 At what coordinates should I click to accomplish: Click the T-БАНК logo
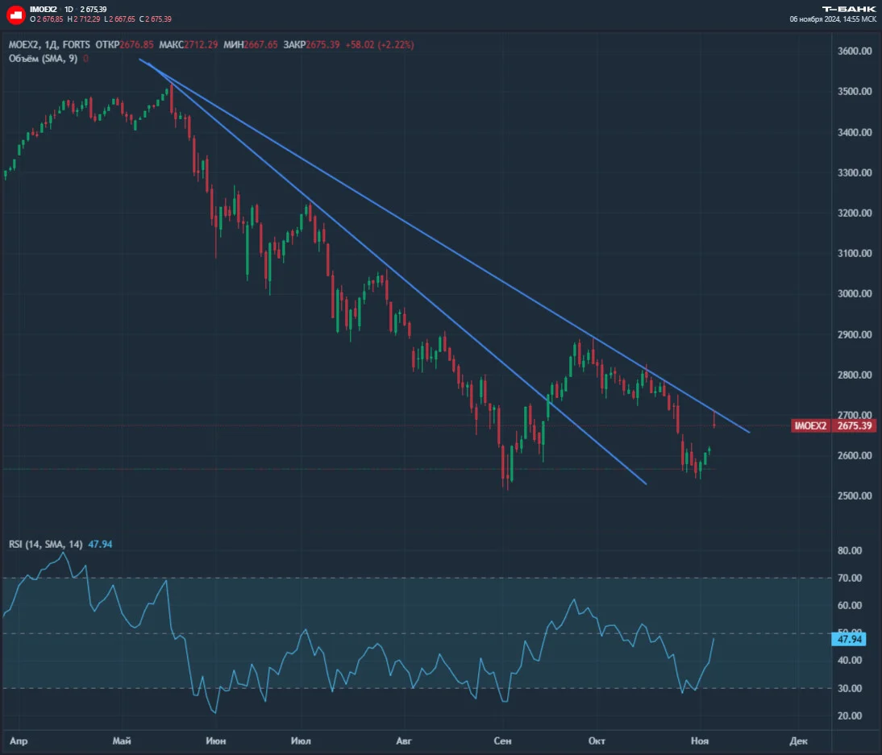tap(849, 9)
